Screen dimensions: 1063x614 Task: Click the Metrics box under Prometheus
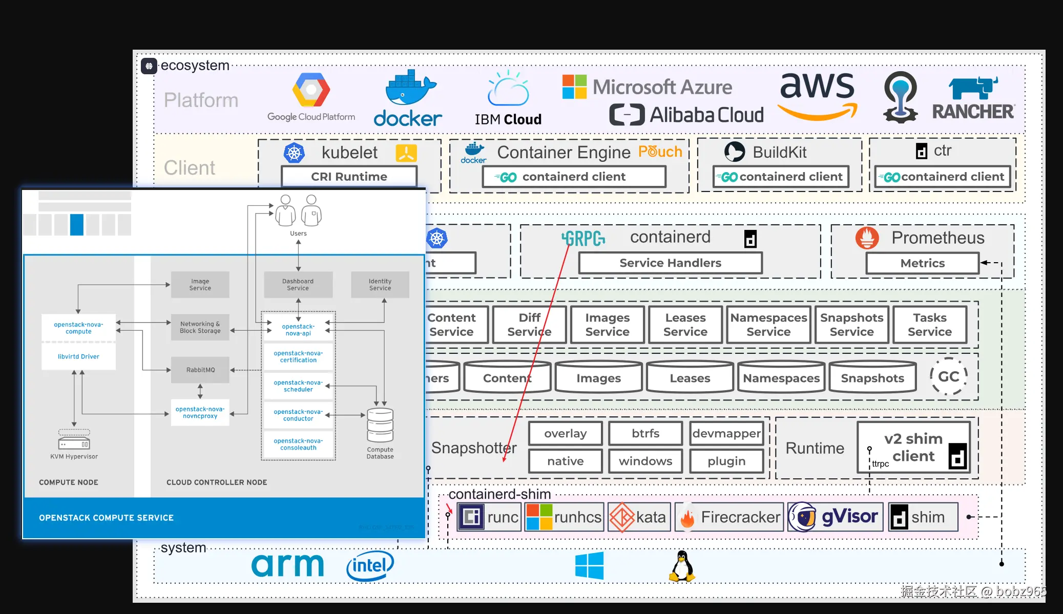pyautogui.click(x=922, y=263)
